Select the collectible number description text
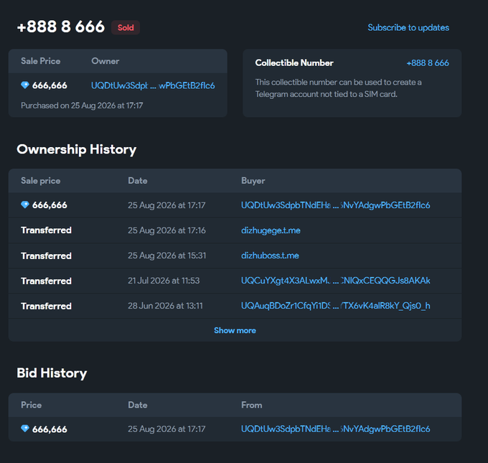 click(x=338, y=88)
